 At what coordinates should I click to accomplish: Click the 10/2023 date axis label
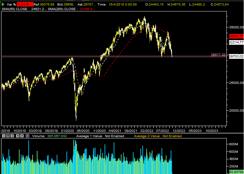[212, 131]
